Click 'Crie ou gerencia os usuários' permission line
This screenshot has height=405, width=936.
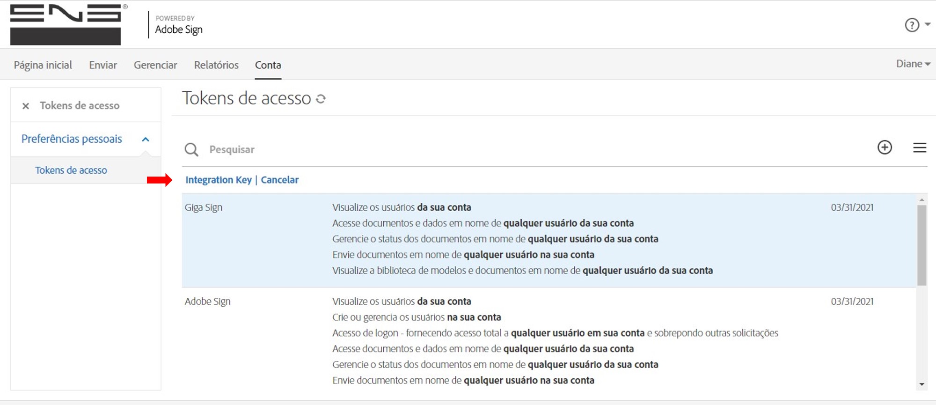click(x=417, y=317)
